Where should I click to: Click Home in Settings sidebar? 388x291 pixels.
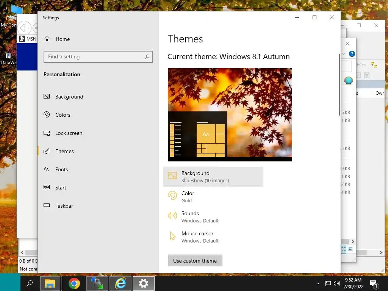click(x=63, y=39)
